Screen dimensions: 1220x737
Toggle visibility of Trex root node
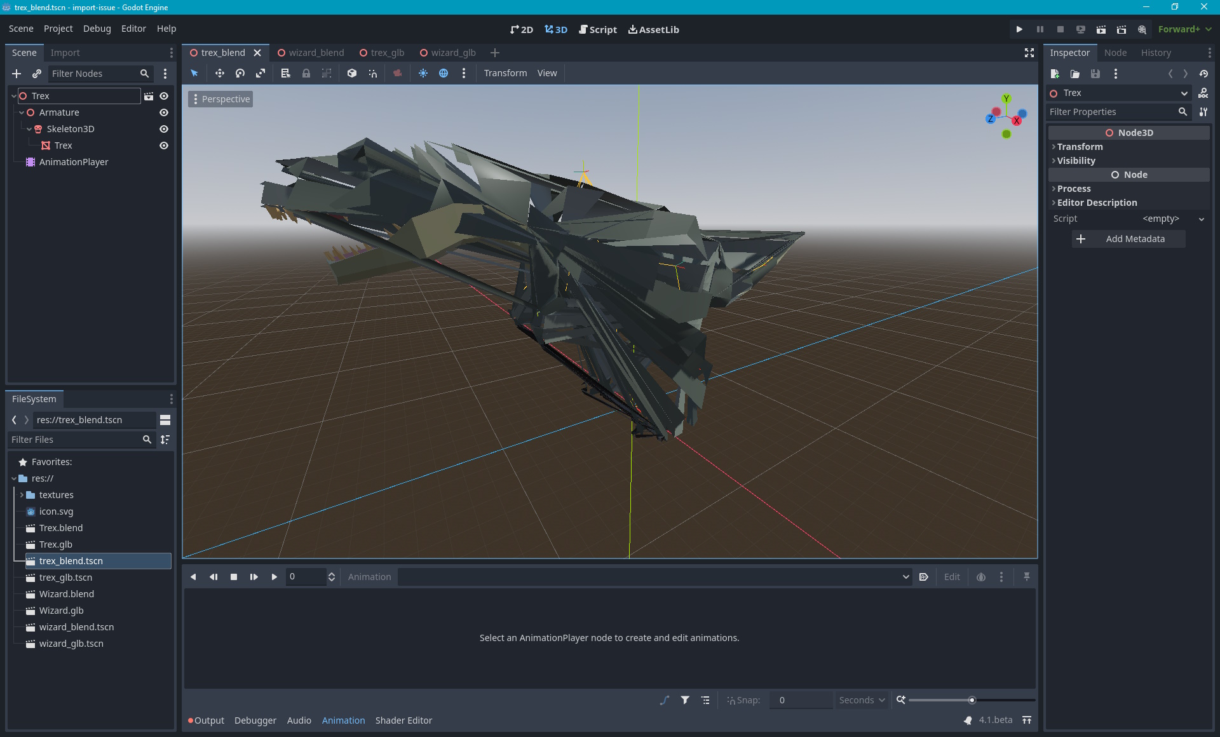164,96
